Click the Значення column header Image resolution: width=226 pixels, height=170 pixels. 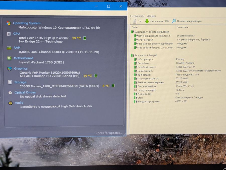pyautogui.click(x=182, y=27)
